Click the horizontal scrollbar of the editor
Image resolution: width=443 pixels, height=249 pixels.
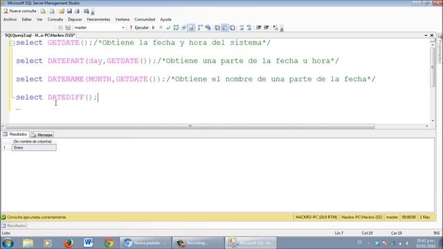coord(190,126)
